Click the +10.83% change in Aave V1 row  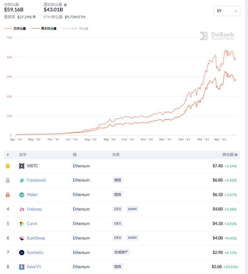pyautogui.click(x=230, y=267)
